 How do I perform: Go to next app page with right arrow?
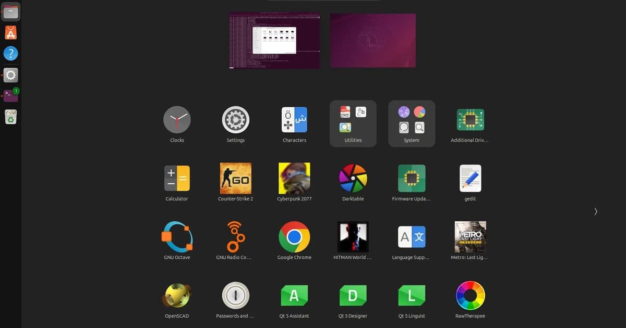[x=596, y=211]
